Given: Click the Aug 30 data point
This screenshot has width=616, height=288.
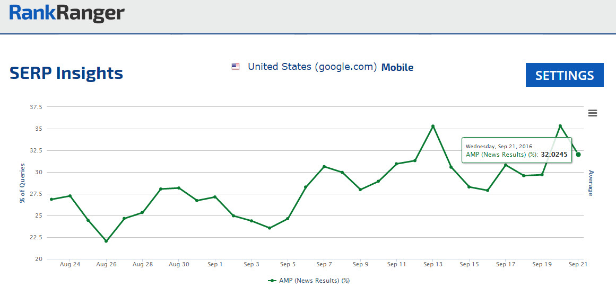Looking at the screenshot, I should (179, 188).
